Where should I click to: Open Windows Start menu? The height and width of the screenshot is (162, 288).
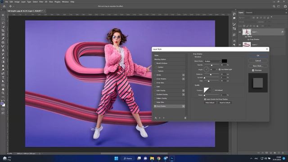pos(116,158)
